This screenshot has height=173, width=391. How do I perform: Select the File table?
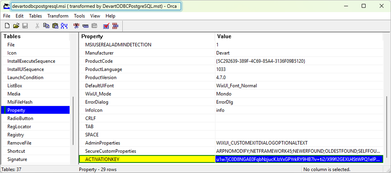(36, 45)
